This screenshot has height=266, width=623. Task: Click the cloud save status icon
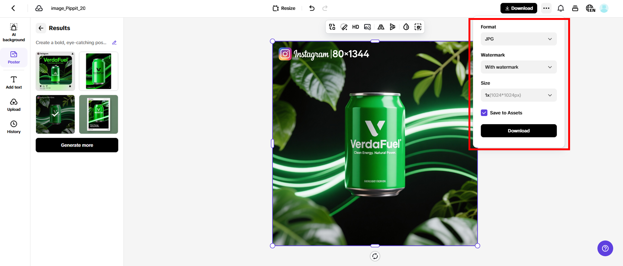coord(39,8)
